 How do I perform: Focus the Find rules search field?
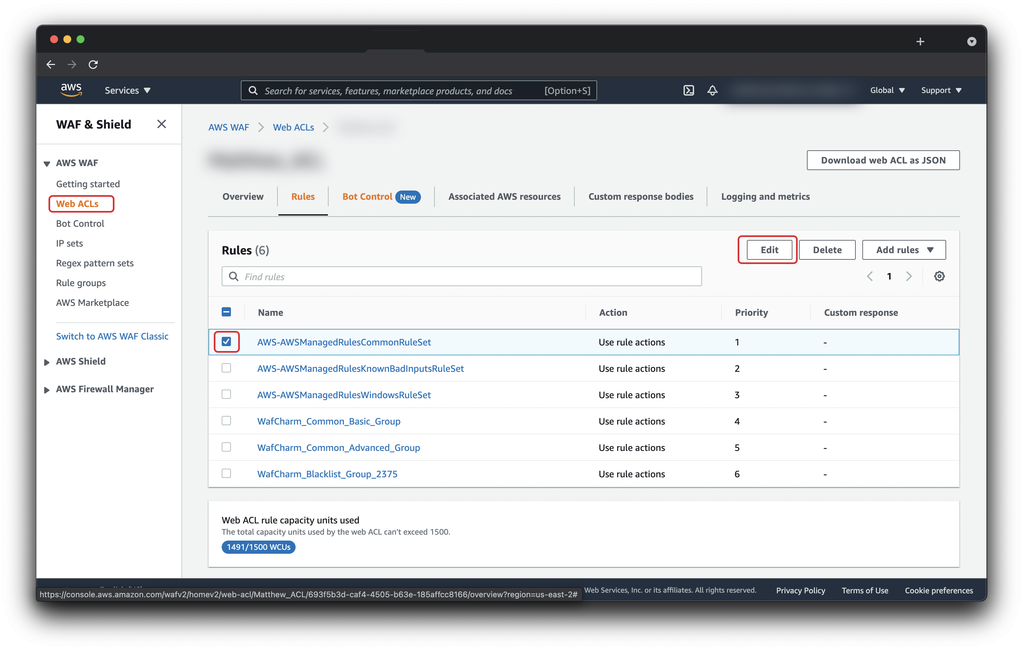[x=462, y=276]
